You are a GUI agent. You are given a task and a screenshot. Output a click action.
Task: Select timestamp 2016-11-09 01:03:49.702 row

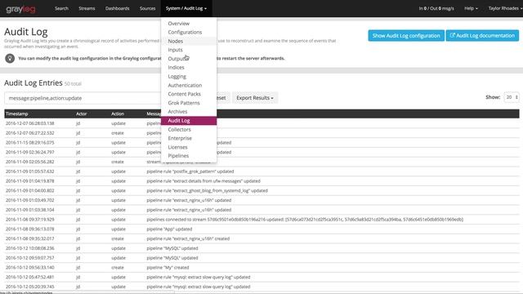click(x=29, y=200)
